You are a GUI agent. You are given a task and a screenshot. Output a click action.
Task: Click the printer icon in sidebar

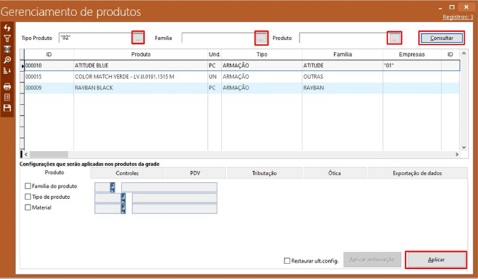7,86
